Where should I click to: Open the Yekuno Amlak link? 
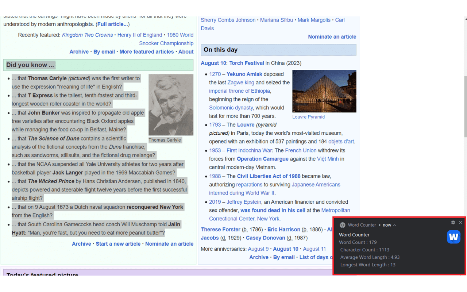click(244, 74)
